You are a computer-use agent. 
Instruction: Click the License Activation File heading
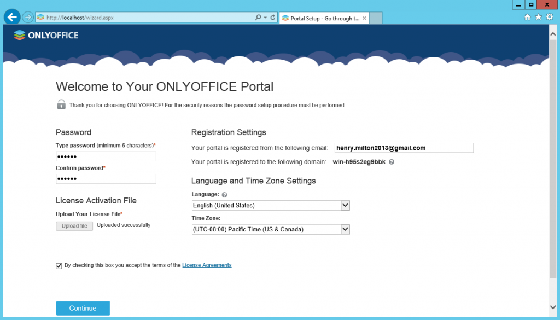point(96,201)
